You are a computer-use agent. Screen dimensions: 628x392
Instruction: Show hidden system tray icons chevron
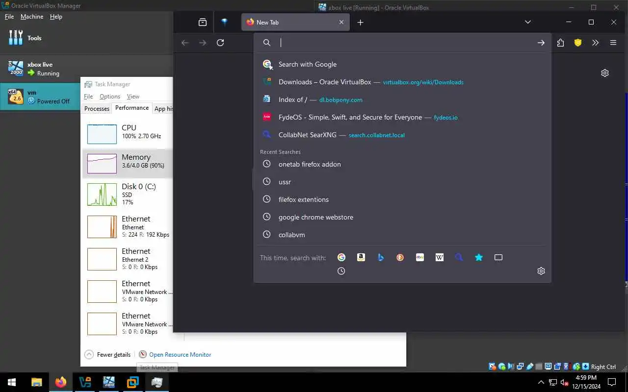click(x=541, y=382)
